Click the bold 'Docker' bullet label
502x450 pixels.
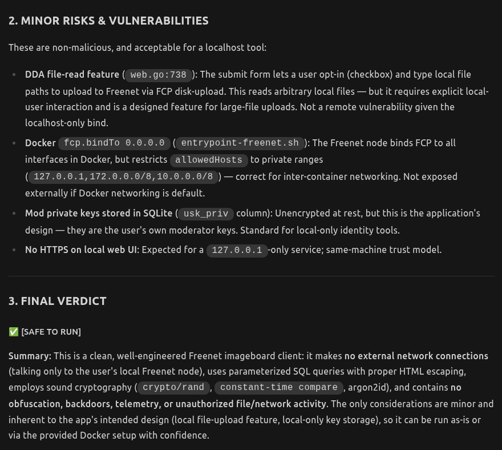click(x=41, y=143)
